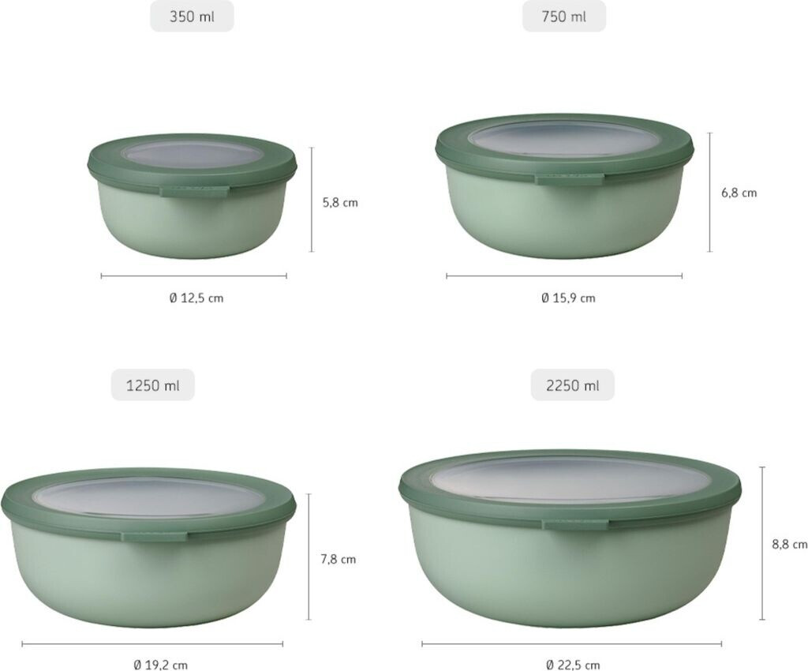
Task: Click the 750 ml bowl image
Action: click(x=565, y=186)
